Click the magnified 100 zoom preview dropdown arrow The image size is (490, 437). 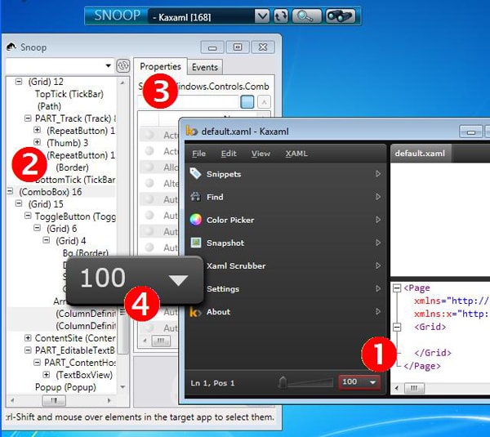coord(178,280)
